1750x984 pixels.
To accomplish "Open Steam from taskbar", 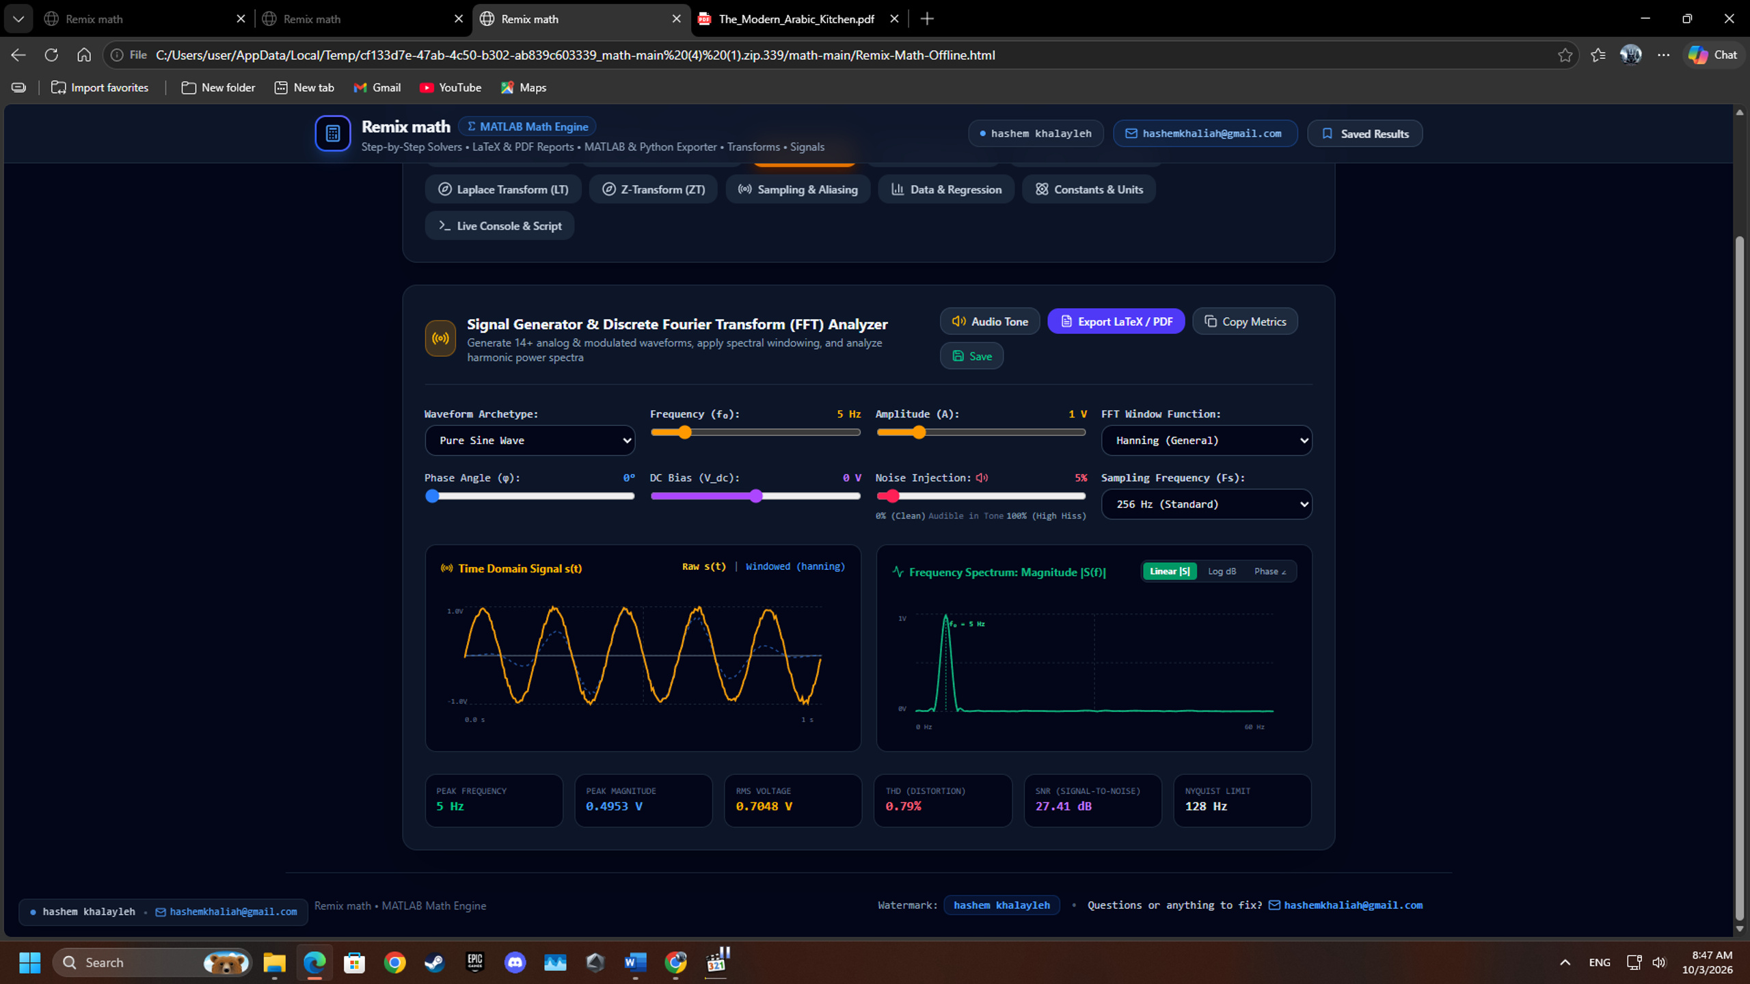I will coord(434,962).
